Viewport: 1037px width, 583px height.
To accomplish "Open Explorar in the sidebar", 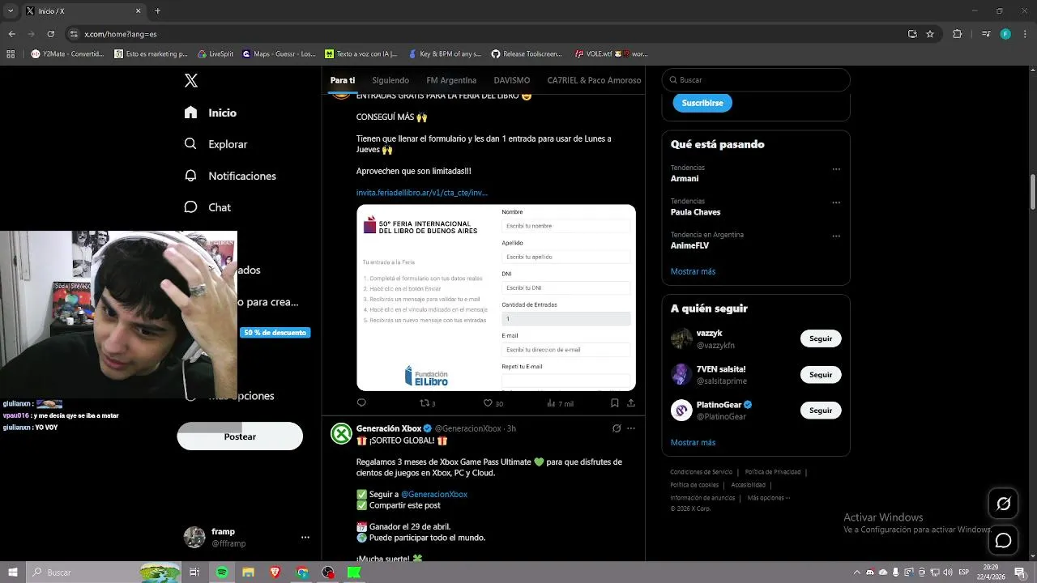I will pos(216,144).
